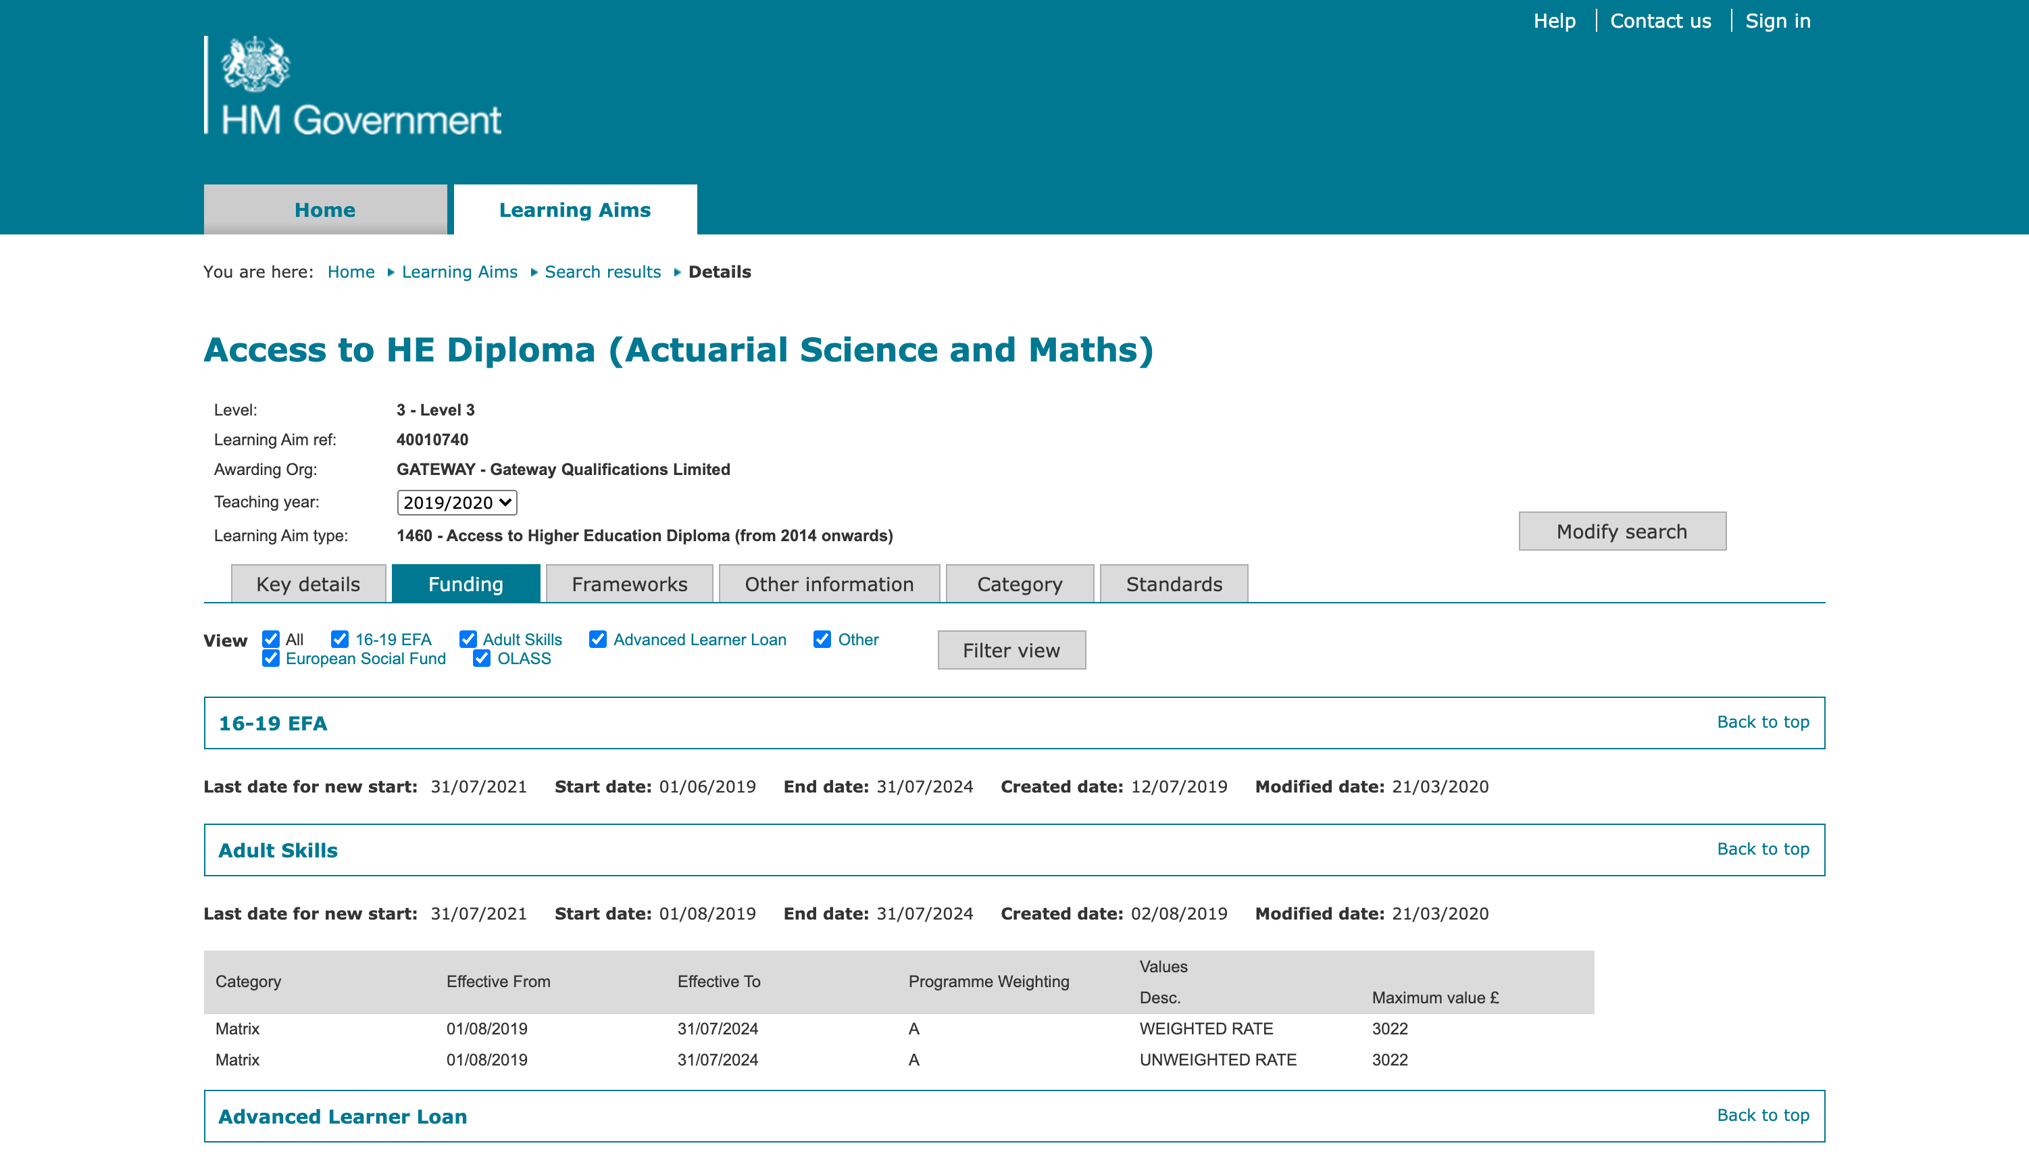Follow the Search results breadcrumb link
The width and height of the screenshot is (2029, 1154).
(603, 272)
